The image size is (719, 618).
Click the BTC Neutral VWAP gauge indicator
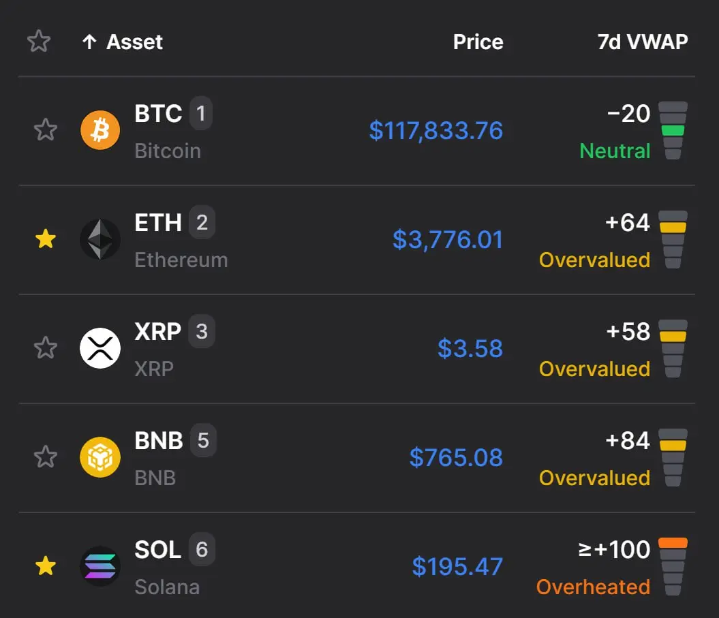[x=673, y=130]
